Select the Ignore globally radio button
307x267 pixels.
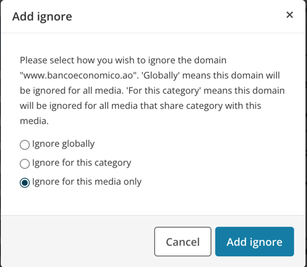25,145
